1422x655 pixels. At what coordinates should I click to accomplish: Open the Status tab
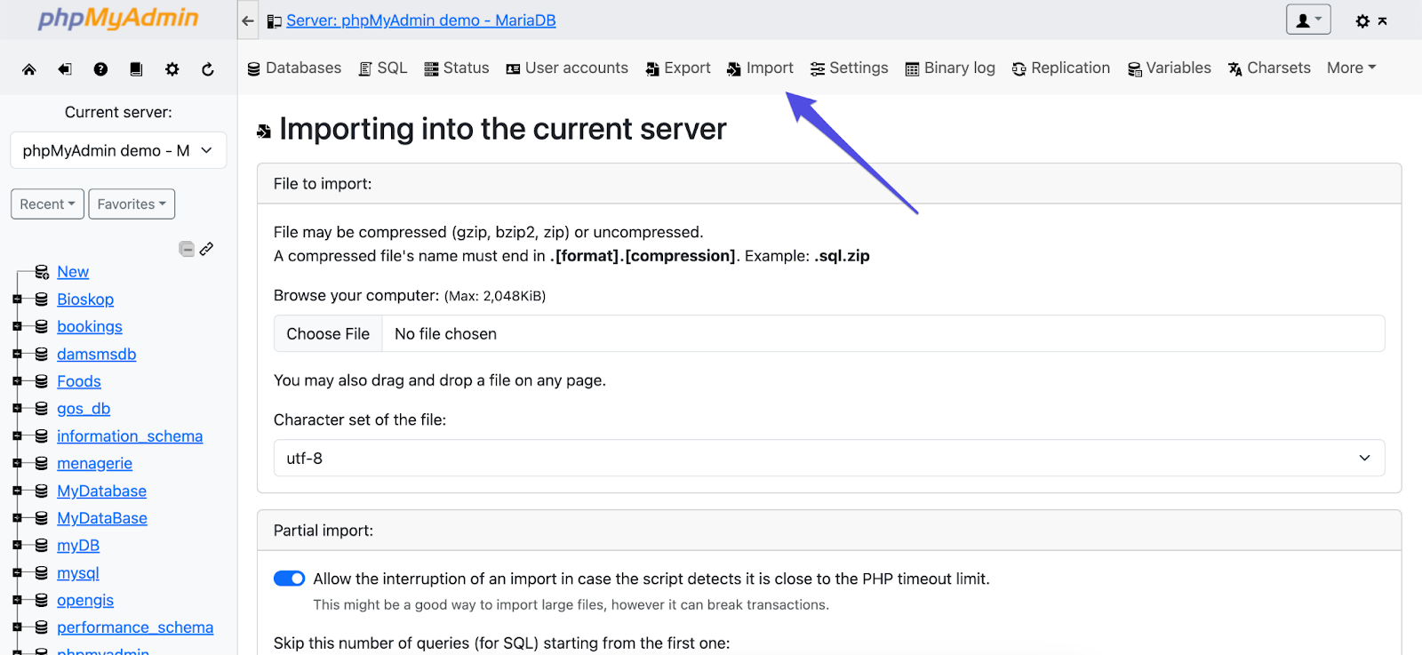point(457,68)
